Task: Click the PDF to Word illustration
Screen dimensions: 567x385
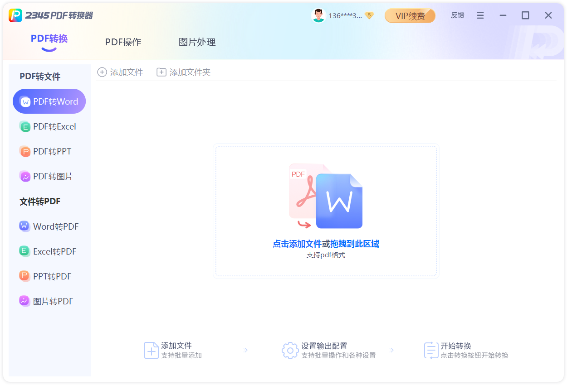Action: (x=326, y=196)
